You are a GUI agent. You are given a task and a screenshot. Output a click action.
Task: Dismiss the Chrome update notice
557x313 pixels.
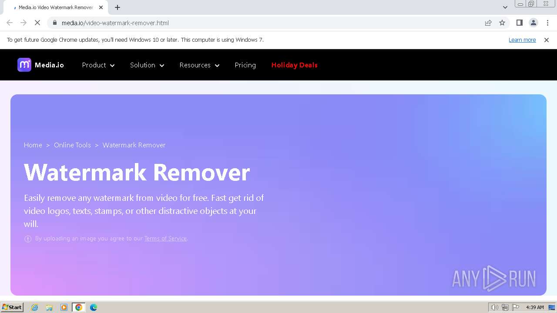pos(547,40)
